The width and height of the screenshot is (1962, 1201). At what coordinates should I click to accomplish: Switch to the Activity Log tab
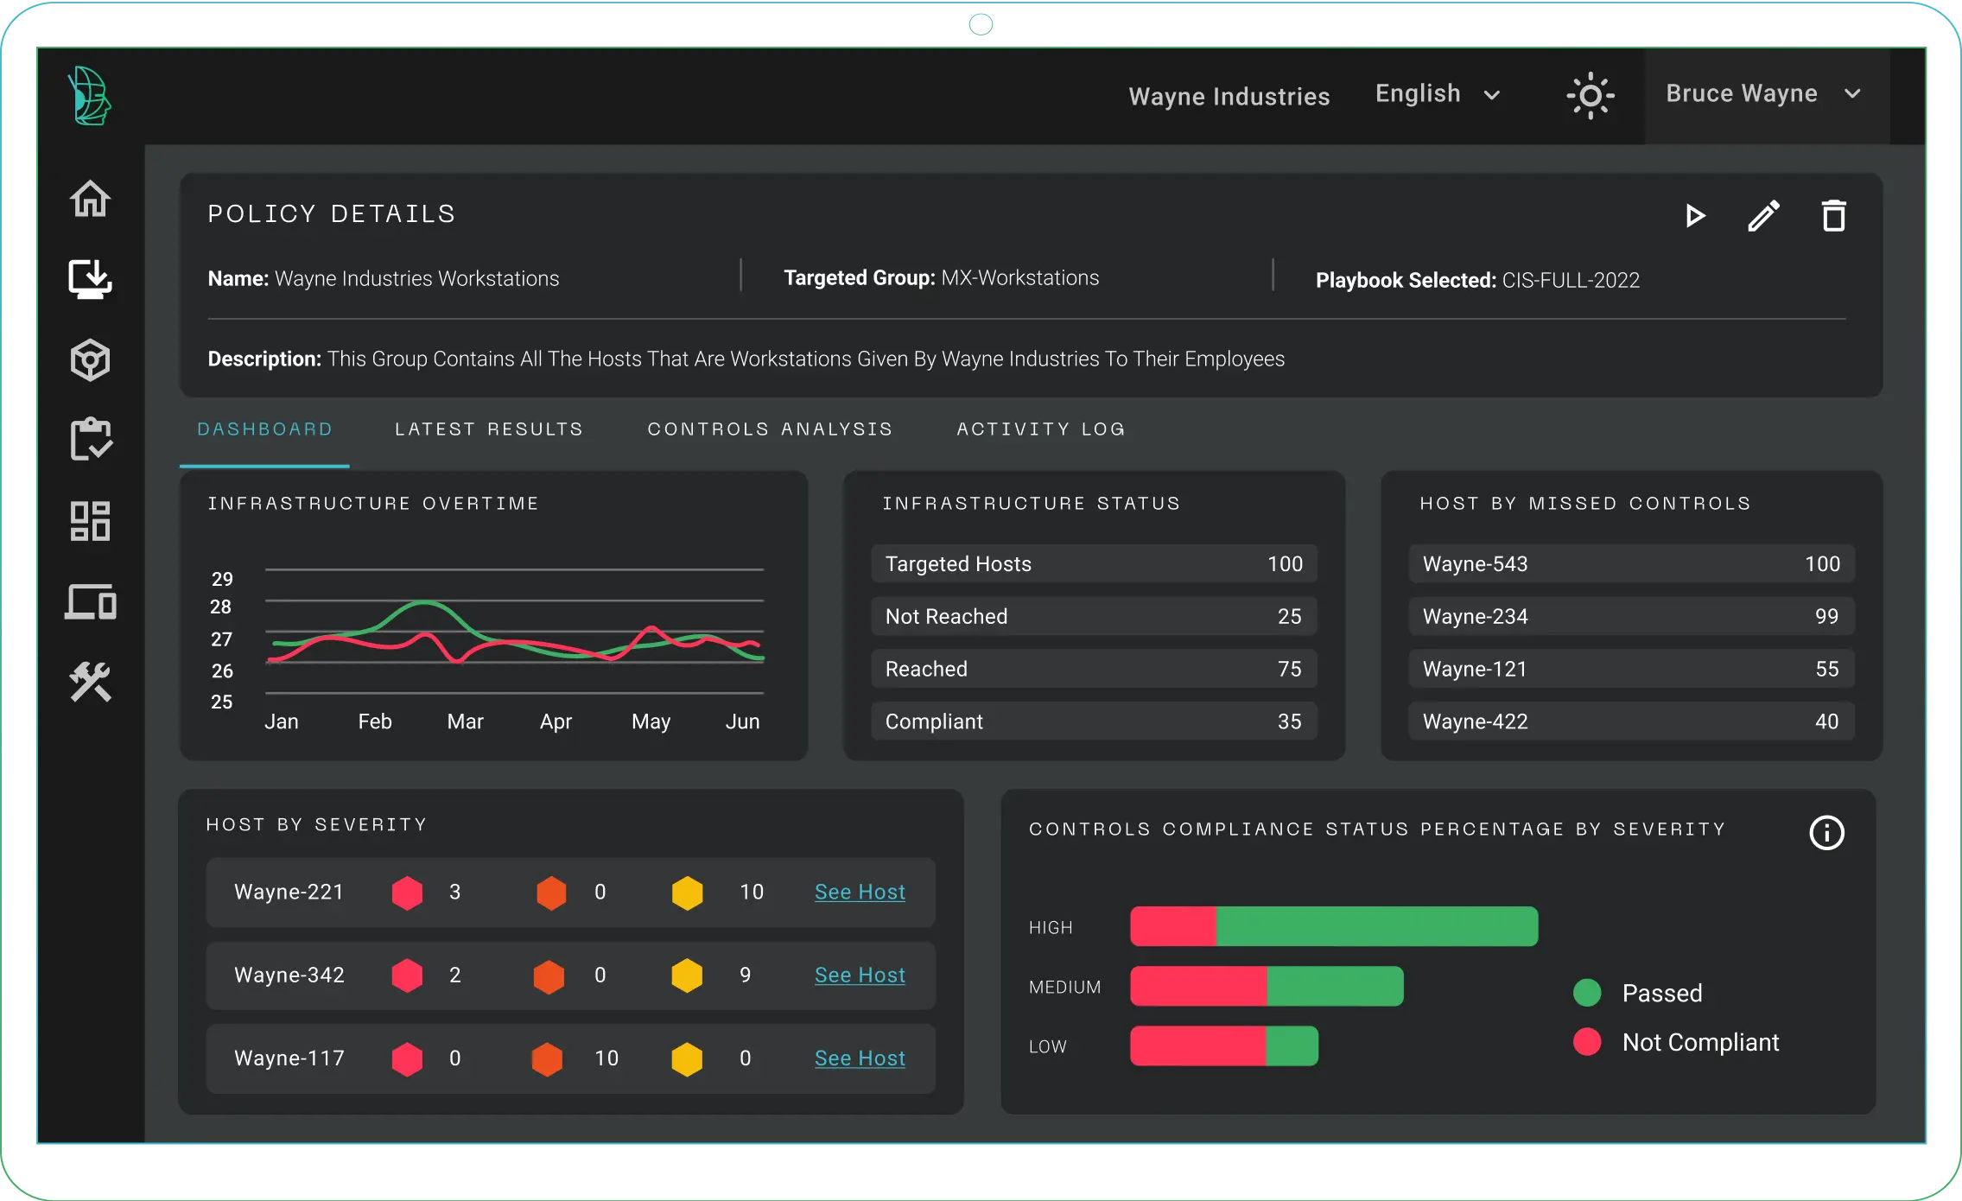pos(1041,429)
